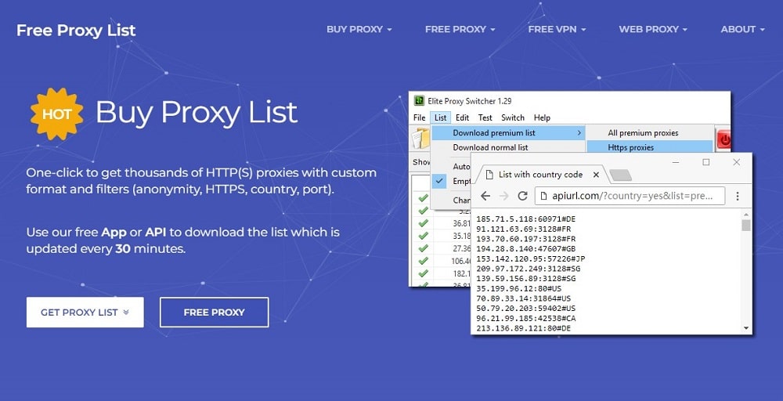Open the Test menu in Proxy Switcher

click(x=485, y=117)
